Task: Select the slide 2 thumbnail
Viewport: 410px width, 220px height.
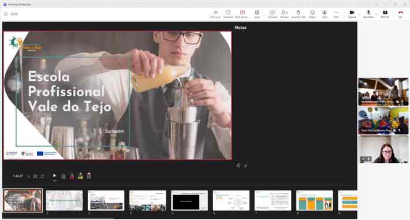Action: pos(64,200)
